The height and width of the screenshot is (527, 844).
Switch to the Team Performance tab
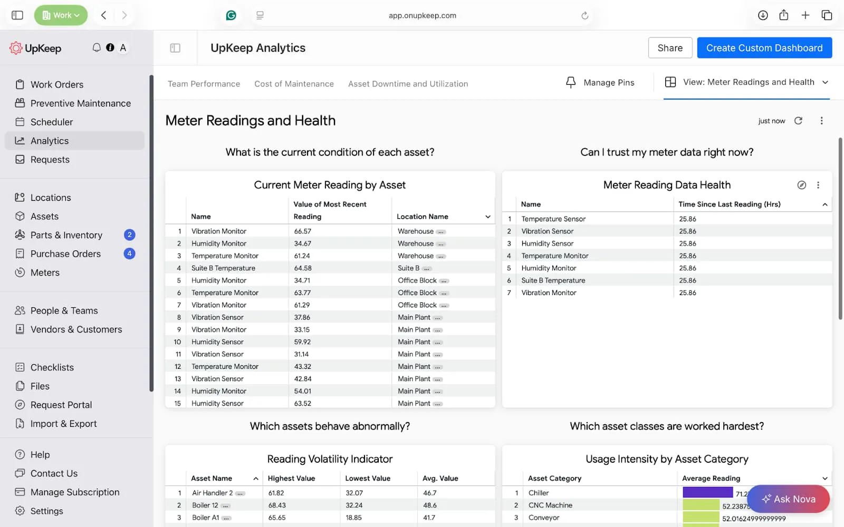click(x=204, y=84)
